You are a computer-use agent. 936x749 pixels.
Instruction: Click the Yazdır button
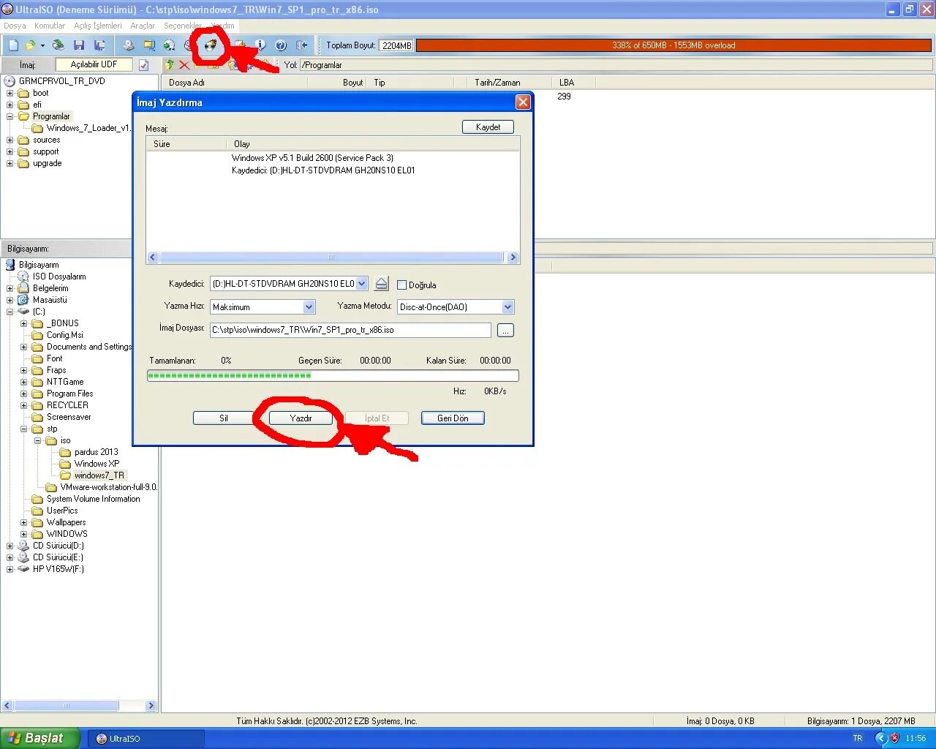[x=301, y=418]
